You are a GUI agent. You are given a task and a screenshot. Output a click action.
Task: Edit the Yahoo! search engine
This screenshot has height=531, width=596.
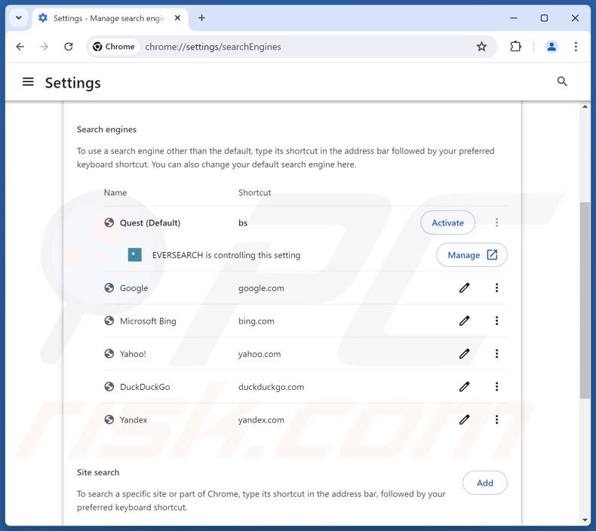click(x=464, y=354)
